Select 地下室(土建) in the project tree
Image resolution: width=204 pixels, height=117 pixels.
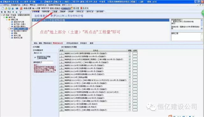click(x=19, y=24)
